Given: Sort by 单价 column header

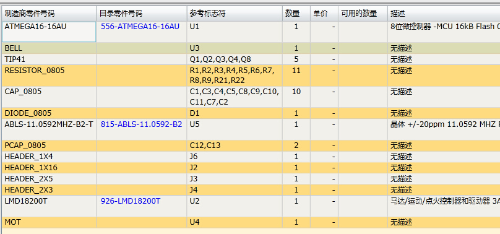Looking at the screenshot, I should click(x=324, y=14).
